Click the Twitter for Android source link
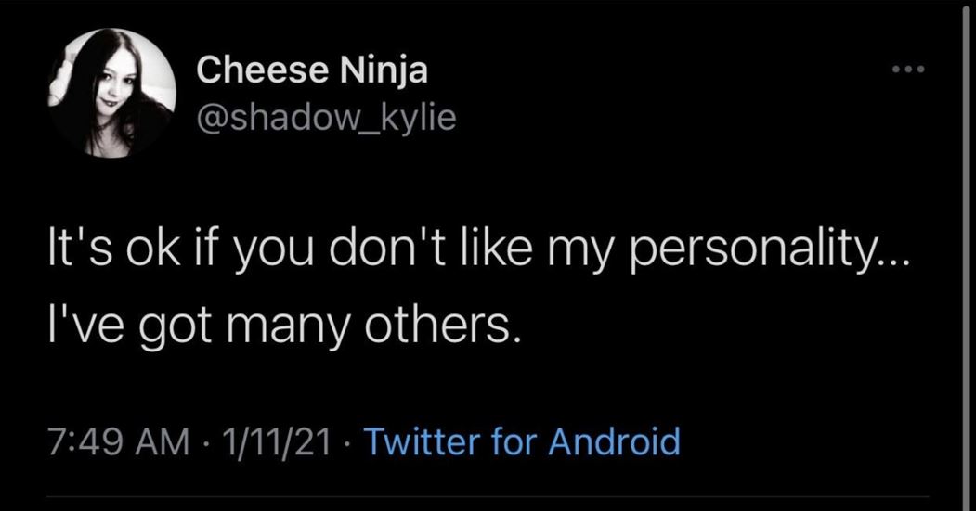976x511 pixels. click(x=520, y=441)
